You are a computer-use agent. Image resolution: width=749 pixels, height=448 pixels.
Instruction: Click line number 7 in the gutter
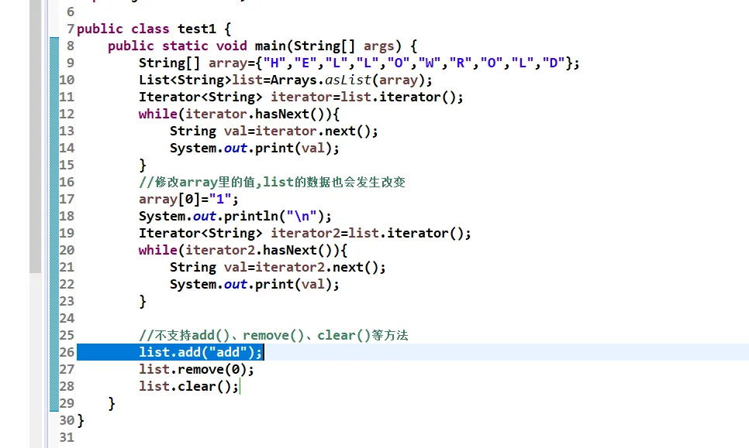[x=71, y=29]
